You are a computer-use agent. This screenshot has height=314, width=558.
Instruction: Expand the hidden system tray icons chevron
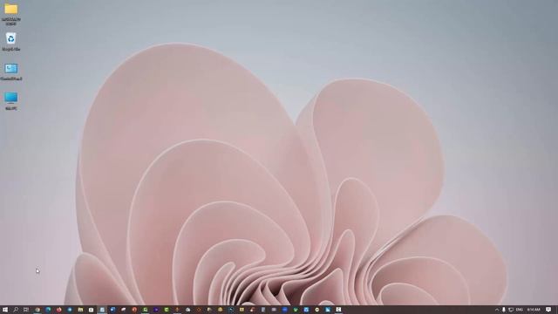497,310
